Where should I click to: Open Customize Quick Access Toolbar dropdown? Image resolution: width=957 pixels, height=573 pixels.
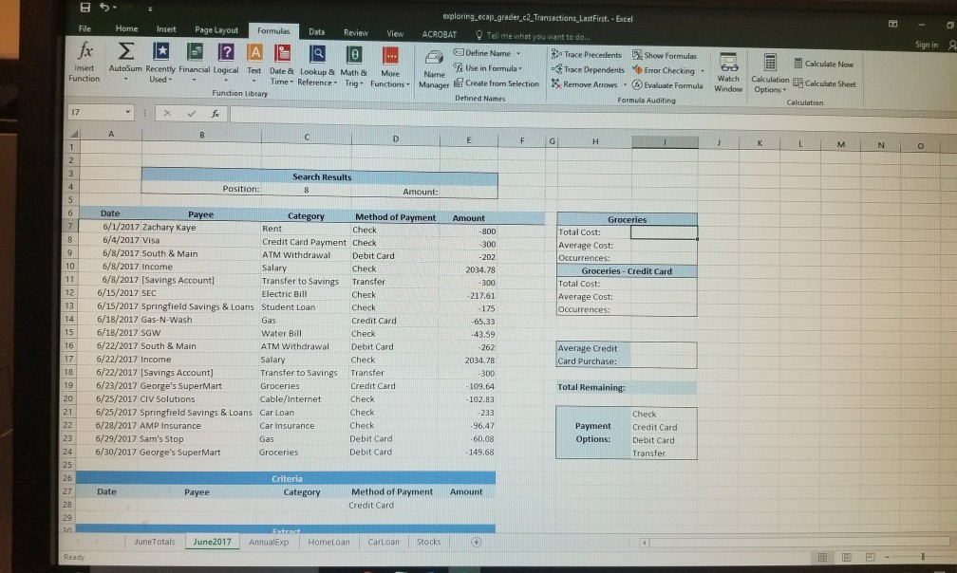150,9
